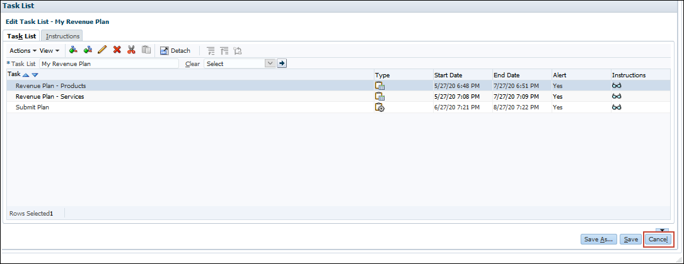Click type icon for Revenue Plan - Services
This screenshot has width=684, height=264.
click(x=380, y=97)
